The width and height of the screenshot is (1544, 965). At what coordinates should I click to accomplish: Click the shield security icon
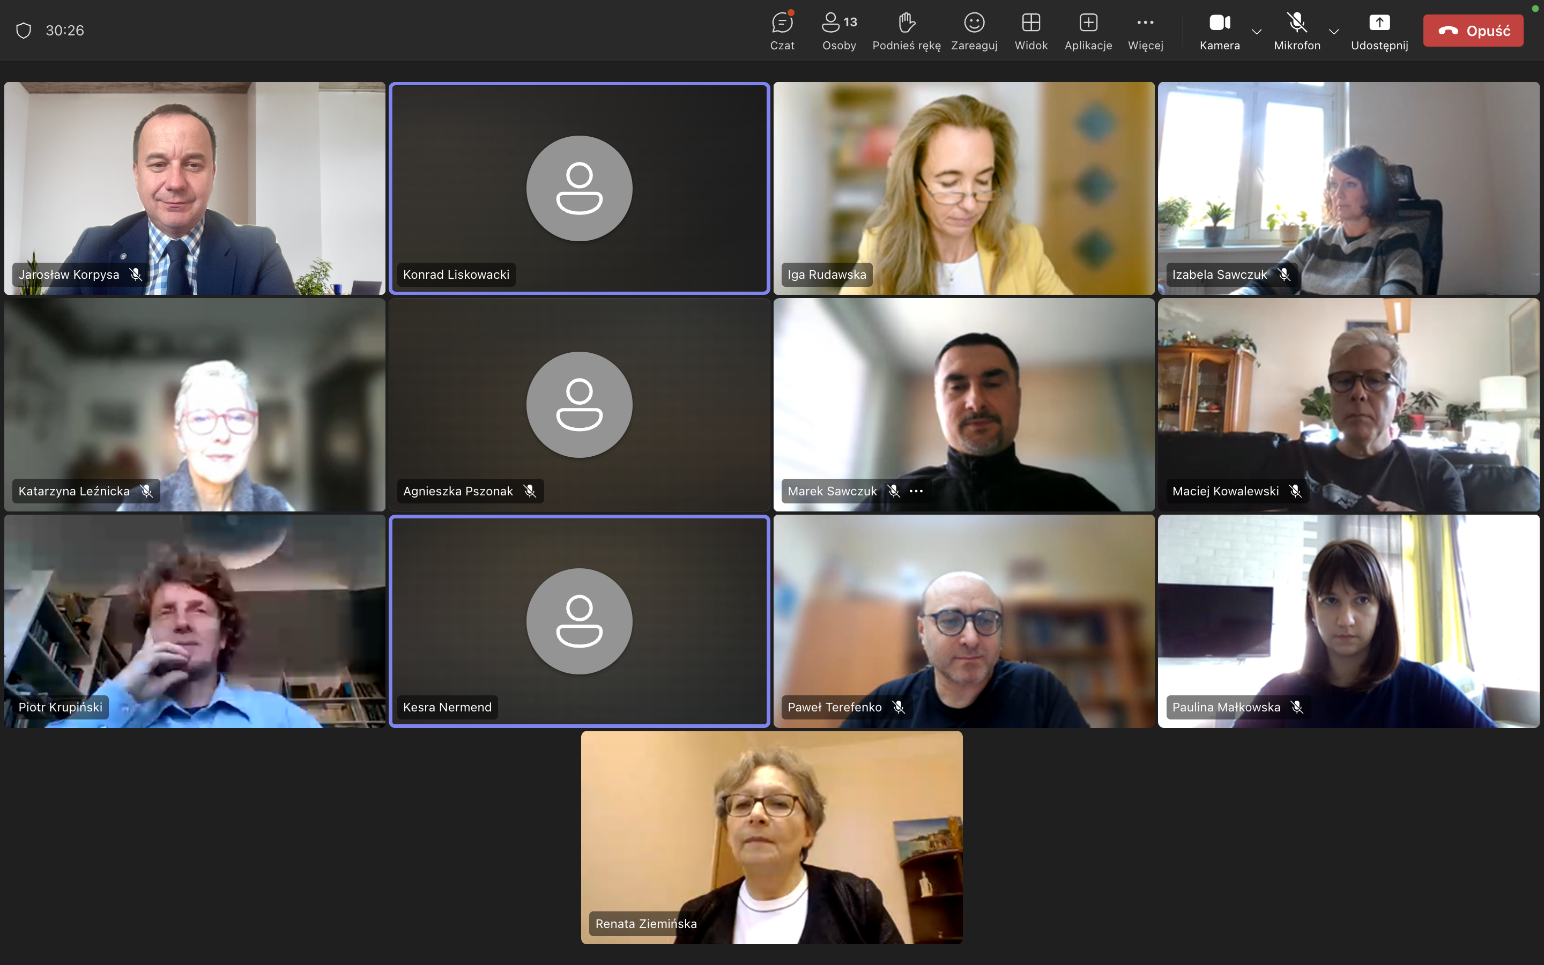[24, 31]
